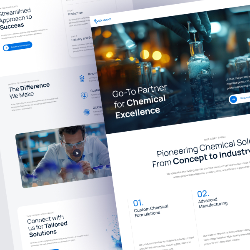
Task: Click 'The Difference We Make' heading
Action: (29, 90)
